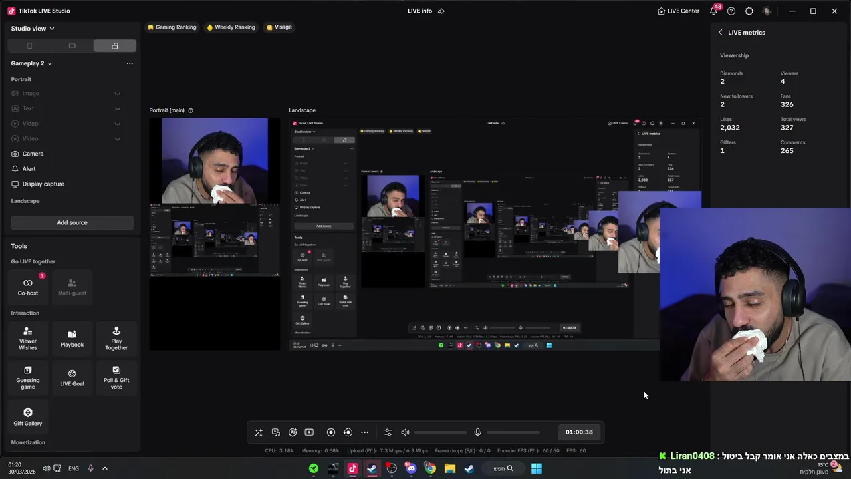The image size is (851, 479).
Task: Open the Windows Start menu
Action: [536, 468]
